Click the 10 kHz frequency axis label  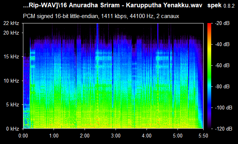pos(11,81)
